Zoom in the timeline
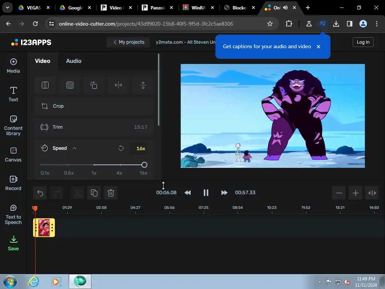The width and height of the screenshot is (385, 289). [356, 193]
